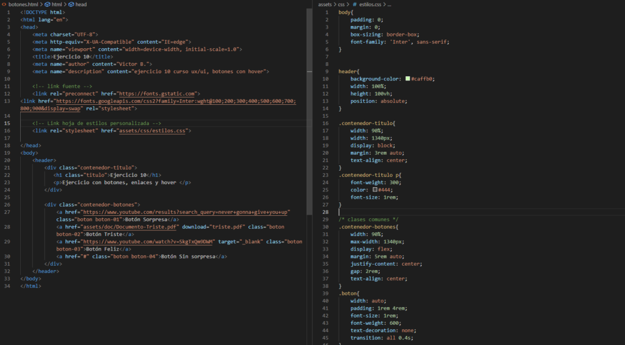The image size is (625, 345).
Task: Expand the trailing ellipsis breadcrumb after estilos.css
Action: click(389, 4)
